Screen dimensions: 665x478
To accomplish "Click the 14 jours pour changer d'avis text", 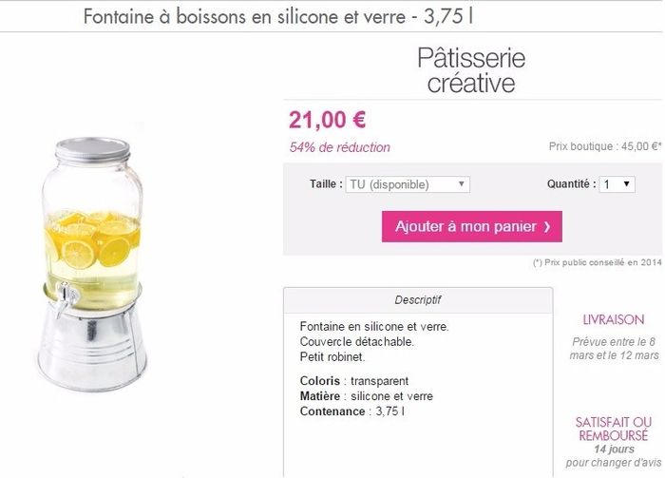I will tap(614, 456).
